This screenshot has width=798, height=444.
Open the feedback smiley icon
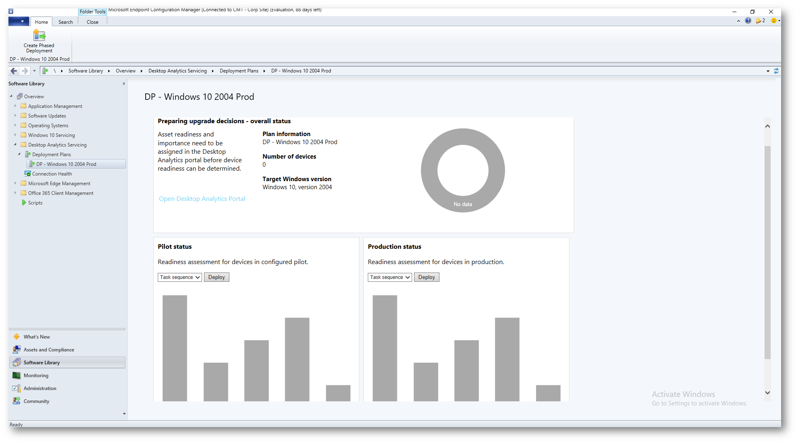(774, 21)
